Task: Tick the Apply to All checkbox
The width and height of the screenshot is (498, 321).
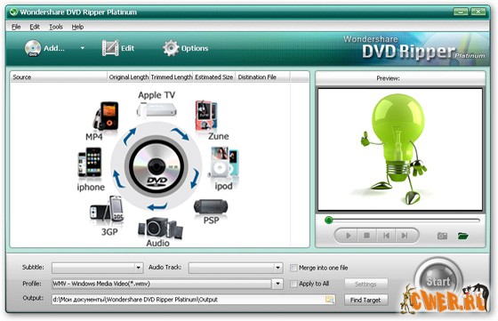Action: (293, 284)
